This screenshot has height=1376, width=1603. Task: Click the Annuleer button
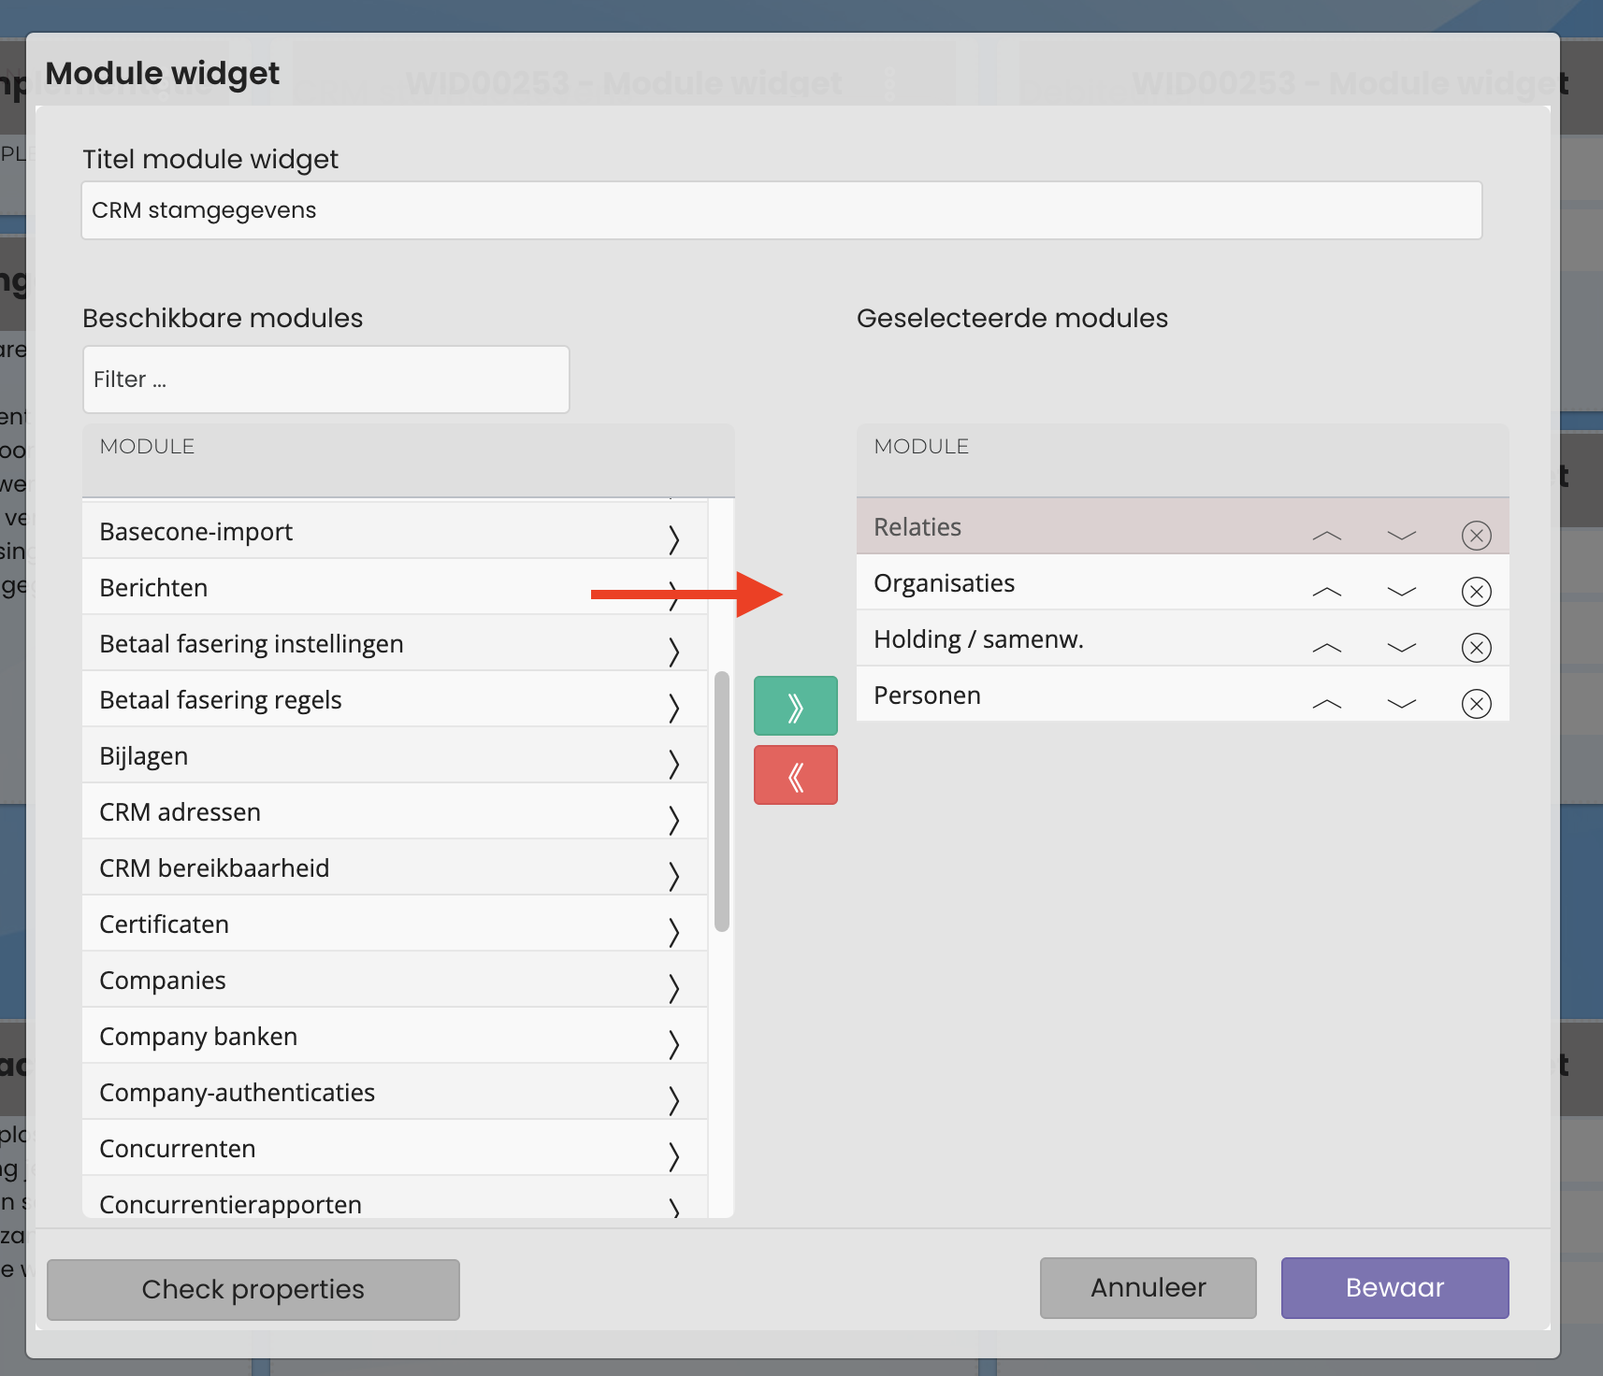point(1148,1287)
